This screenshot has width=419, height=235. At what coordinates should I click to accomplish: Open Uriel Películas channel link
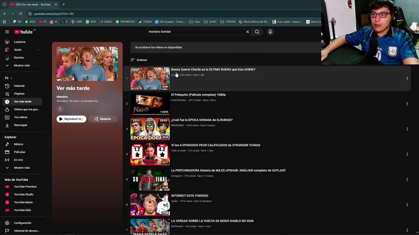coord(178,100)
